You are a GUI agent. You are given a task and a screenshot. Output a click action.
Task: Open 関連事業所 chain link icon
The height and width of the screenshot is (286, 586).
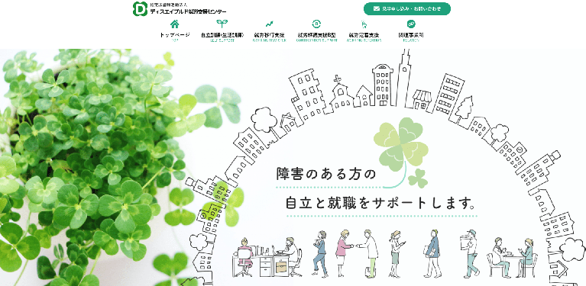[x=411, y=24]
